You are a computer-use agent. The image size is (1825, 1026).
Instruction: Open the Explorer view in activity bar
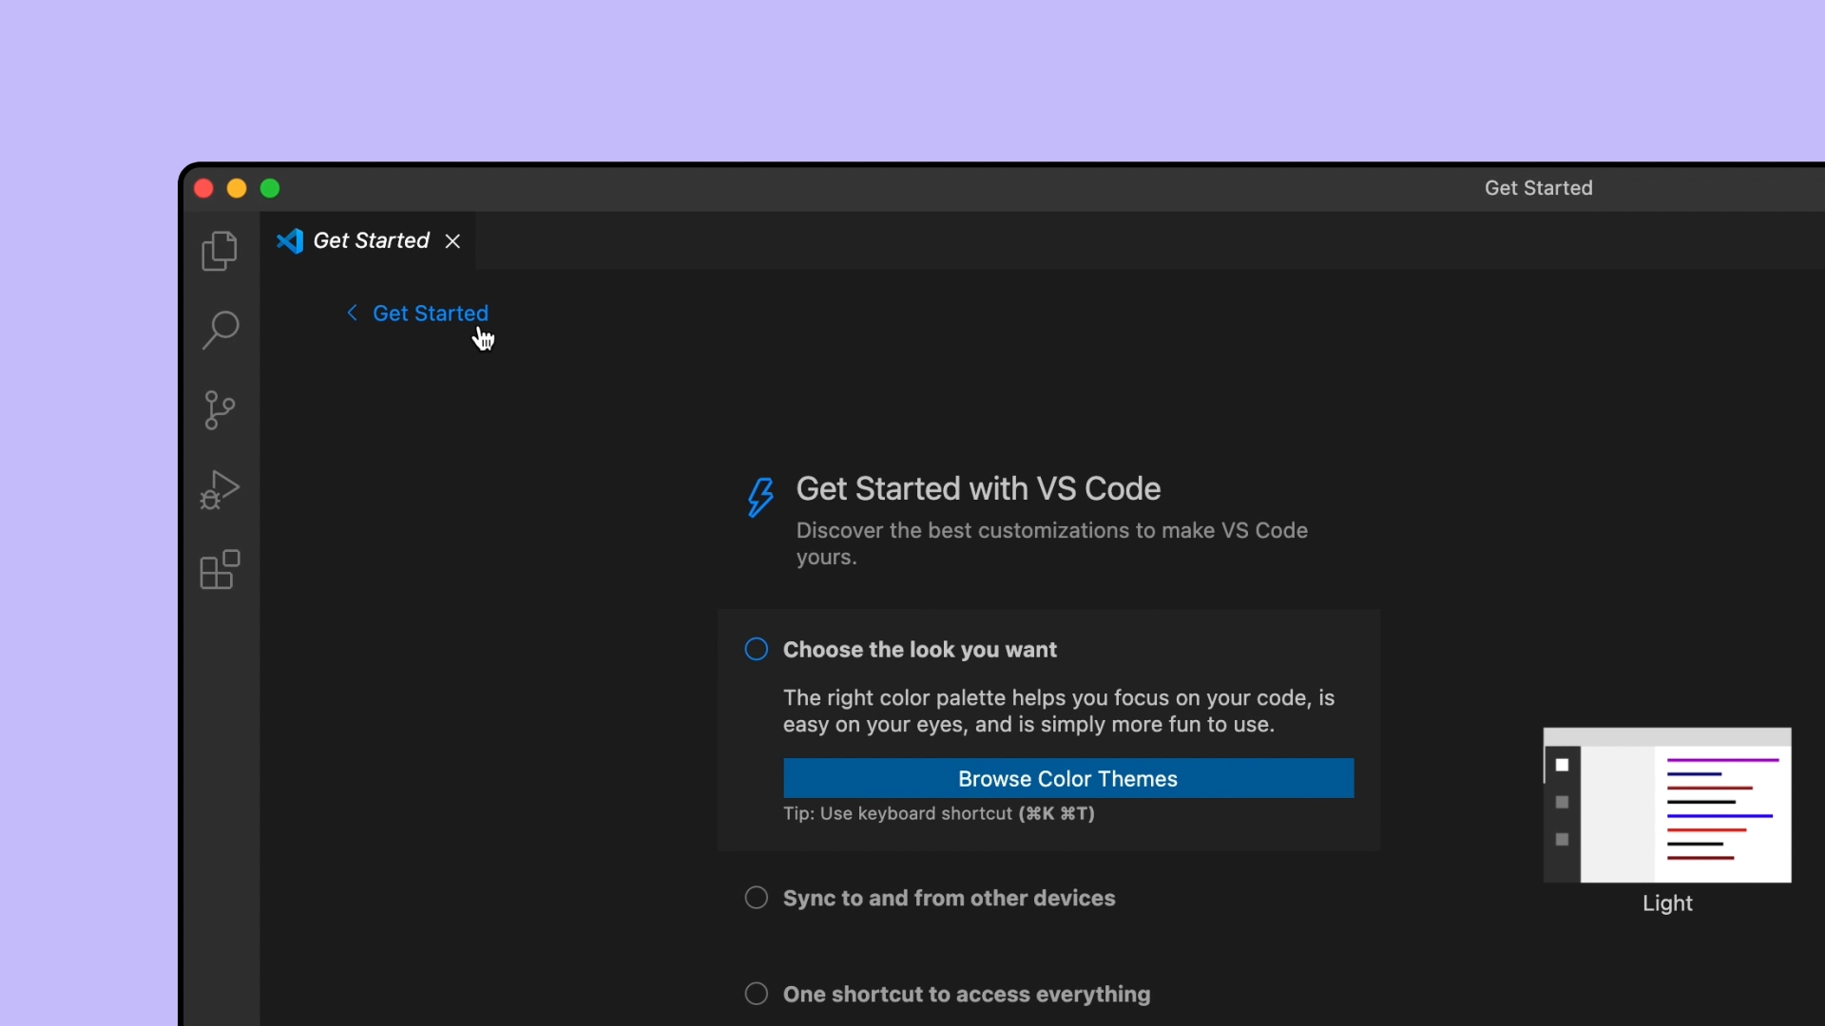point(220,251)
